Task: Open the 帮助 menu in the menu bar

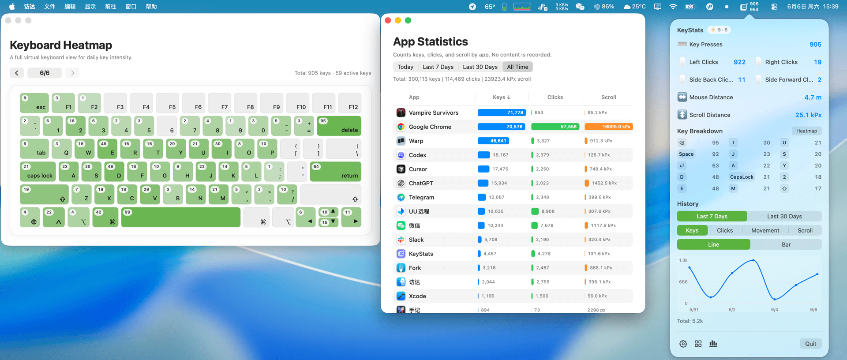Action: 151,7
